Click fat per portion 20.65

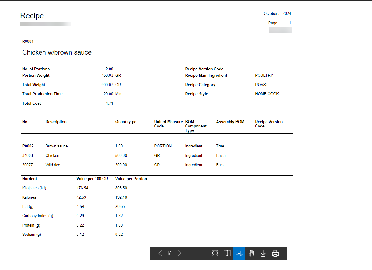(120, 206)
